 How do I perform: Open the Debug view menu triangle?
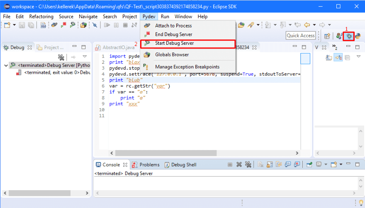85,56
